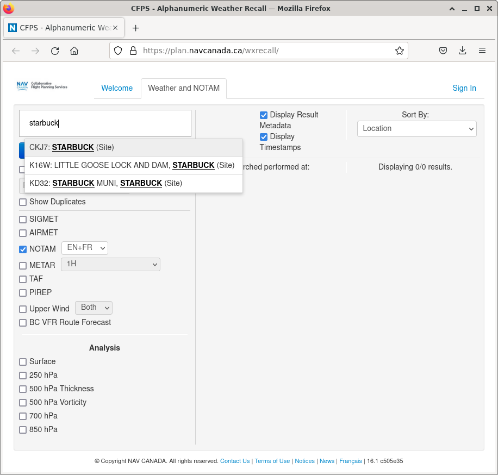Enable the PIREP checkbox

pyautogui.click(x=23, y=293)
